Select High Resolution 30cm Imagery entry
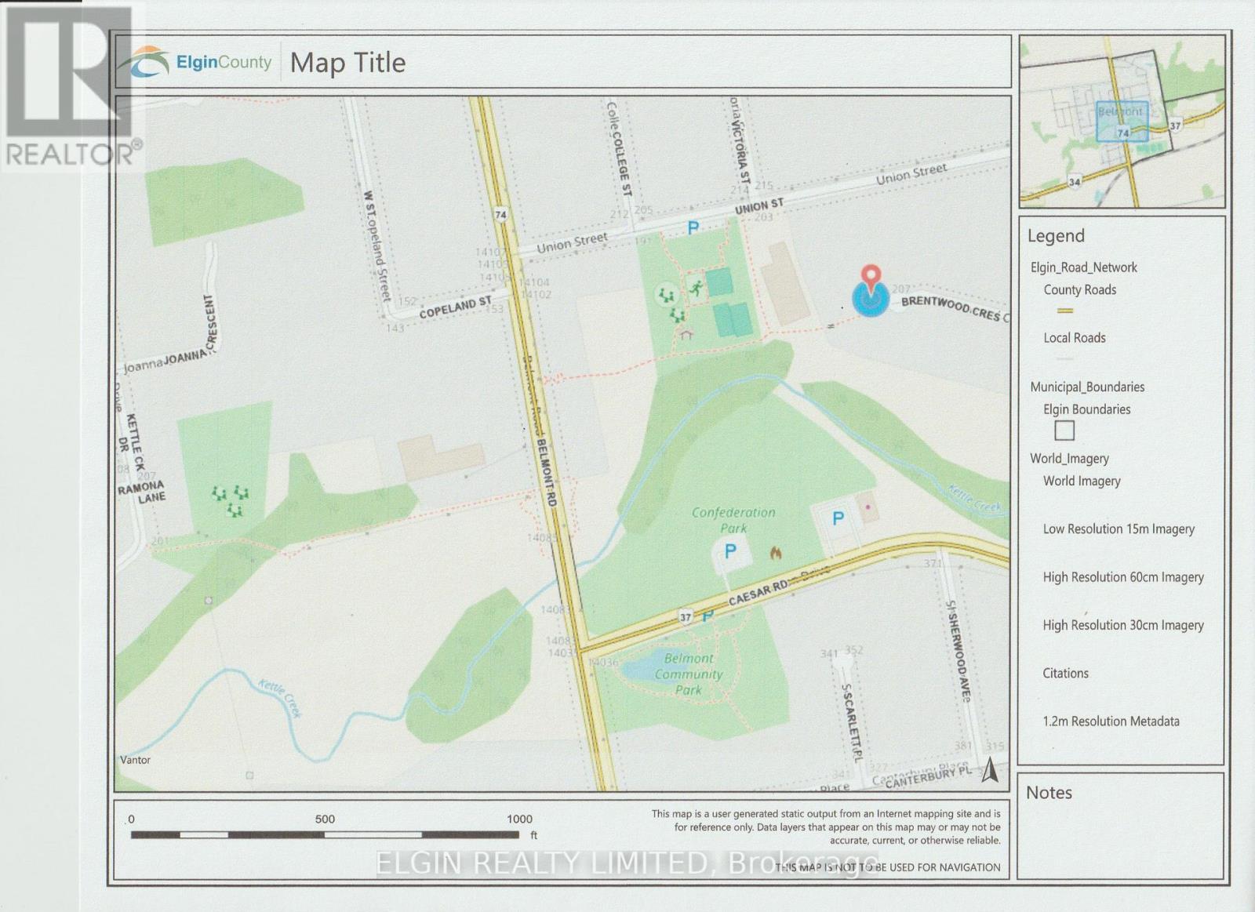This screenshot has height=912, width=1255. coord(1122,625)
